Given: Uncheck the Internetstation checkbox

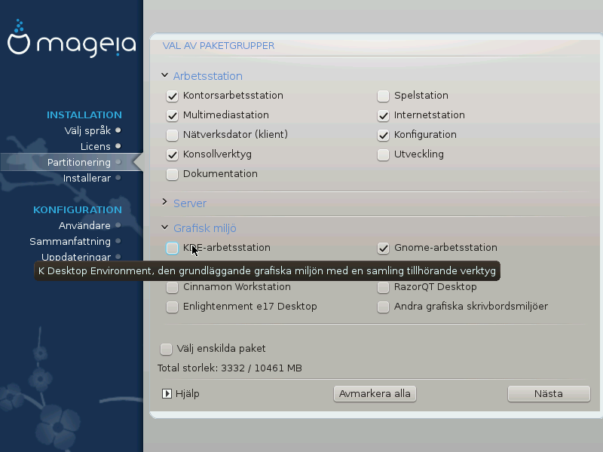Looking at the screenshot, I should tap(383, 115).
